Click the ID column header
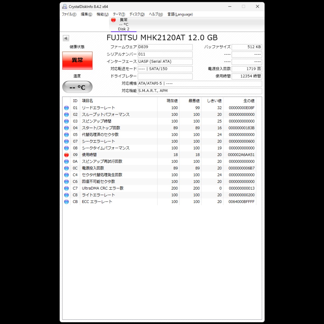324x324 pixels. pyautogui.click(x=75, y=101)
